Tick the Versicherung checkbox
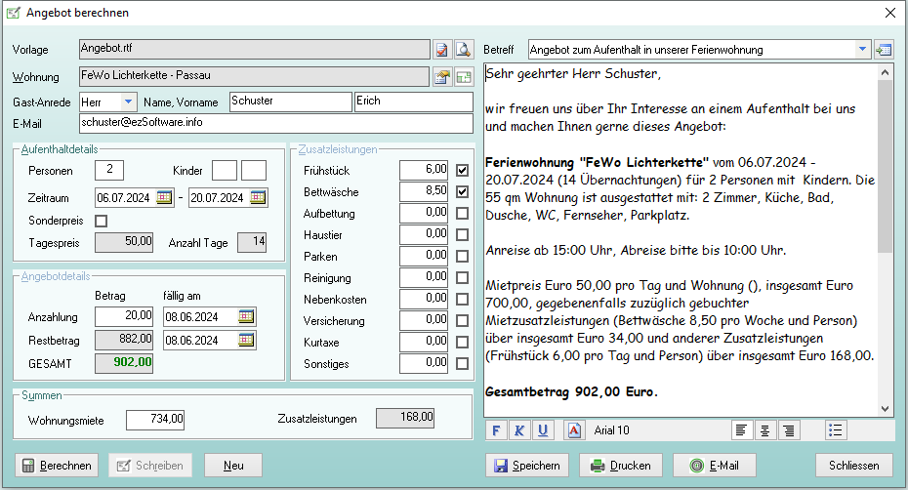Image resolution: width=908 pixels, height=490 pixels. 462,320
